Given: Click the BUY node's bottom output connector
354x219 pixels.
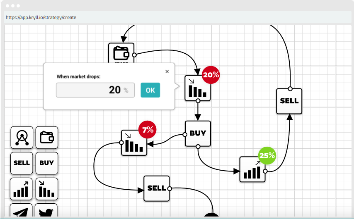Looking at the screenshot, I should tap(198, 147).
